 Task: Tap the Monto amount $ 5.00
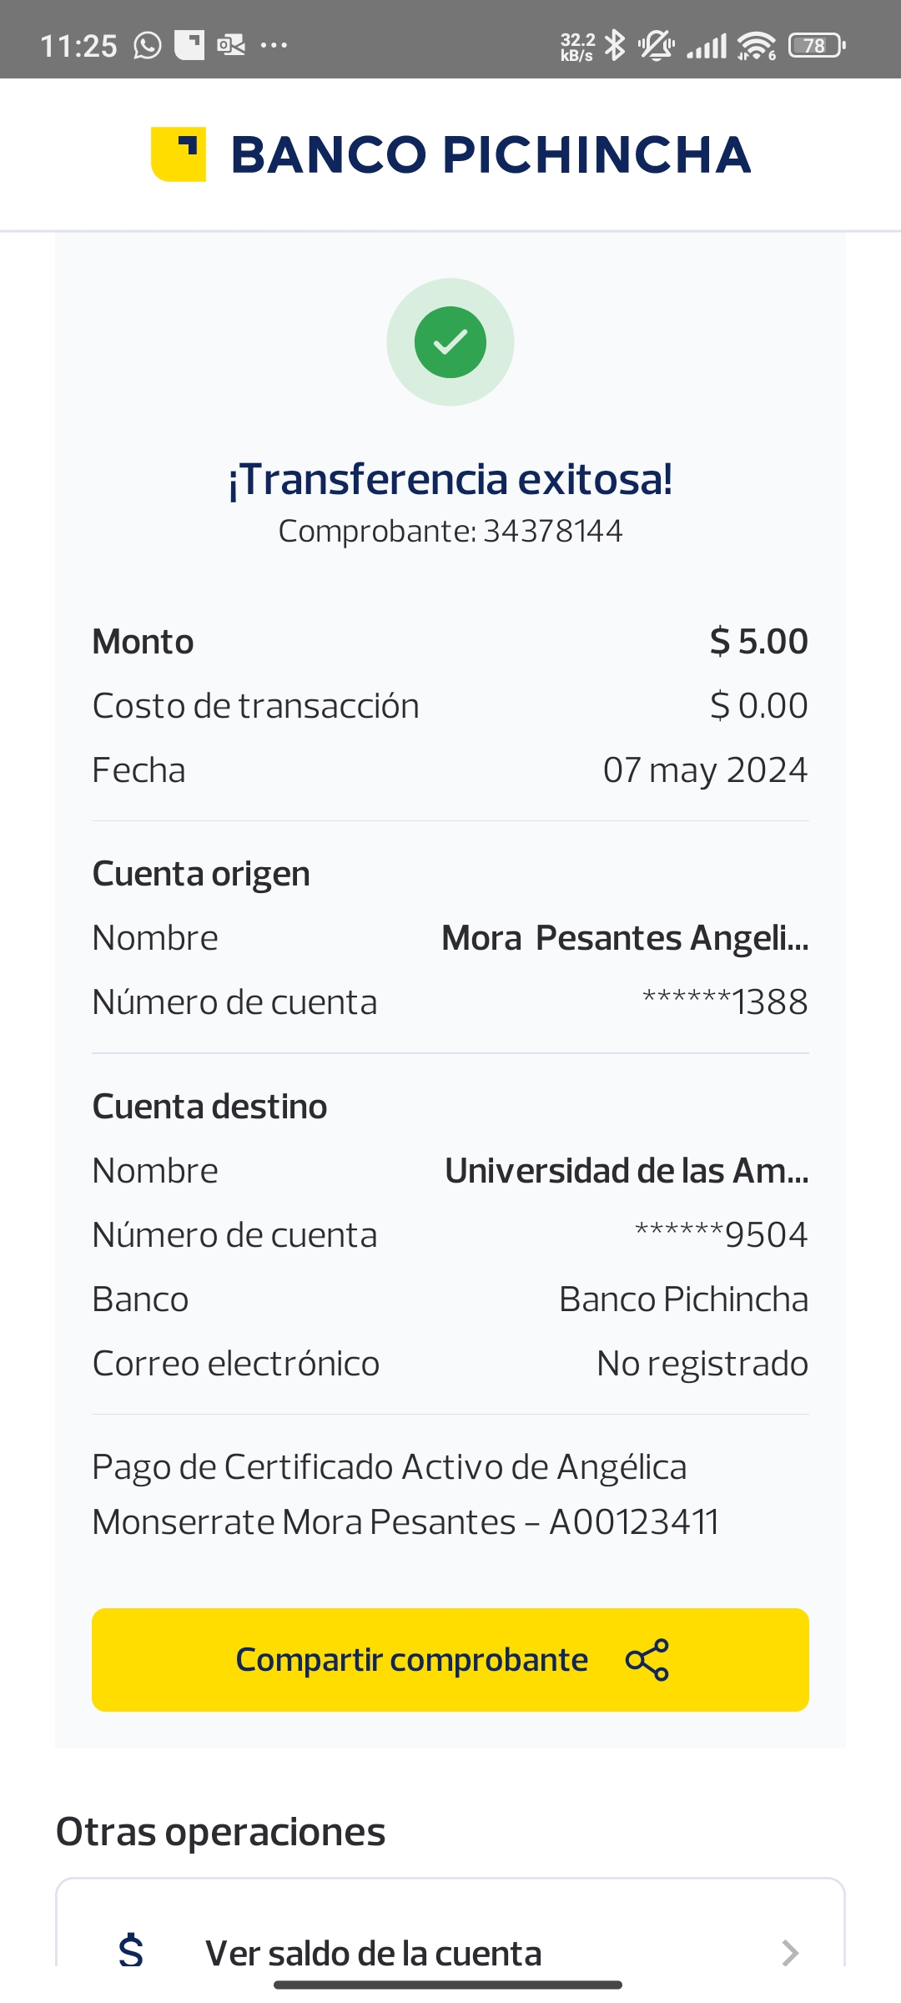pos(758,642)
